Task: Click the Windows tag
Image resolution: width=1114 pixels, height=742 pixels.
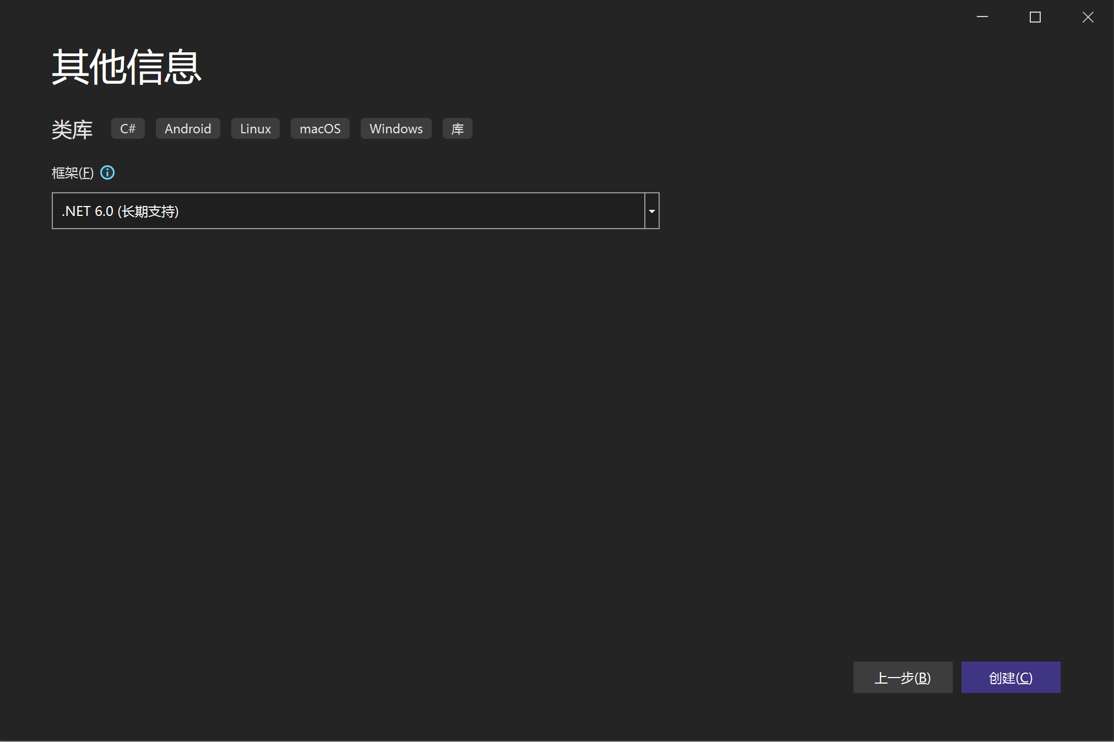Action: (x=396, y=128)
